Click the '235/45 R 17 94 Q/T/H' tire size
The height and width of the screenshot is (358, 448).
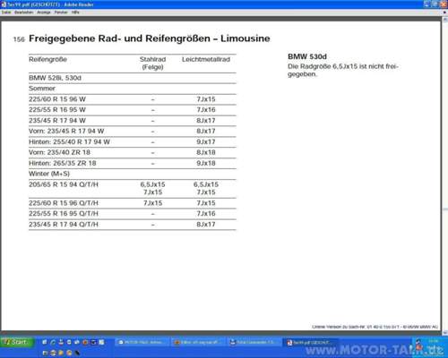point(64,225)
